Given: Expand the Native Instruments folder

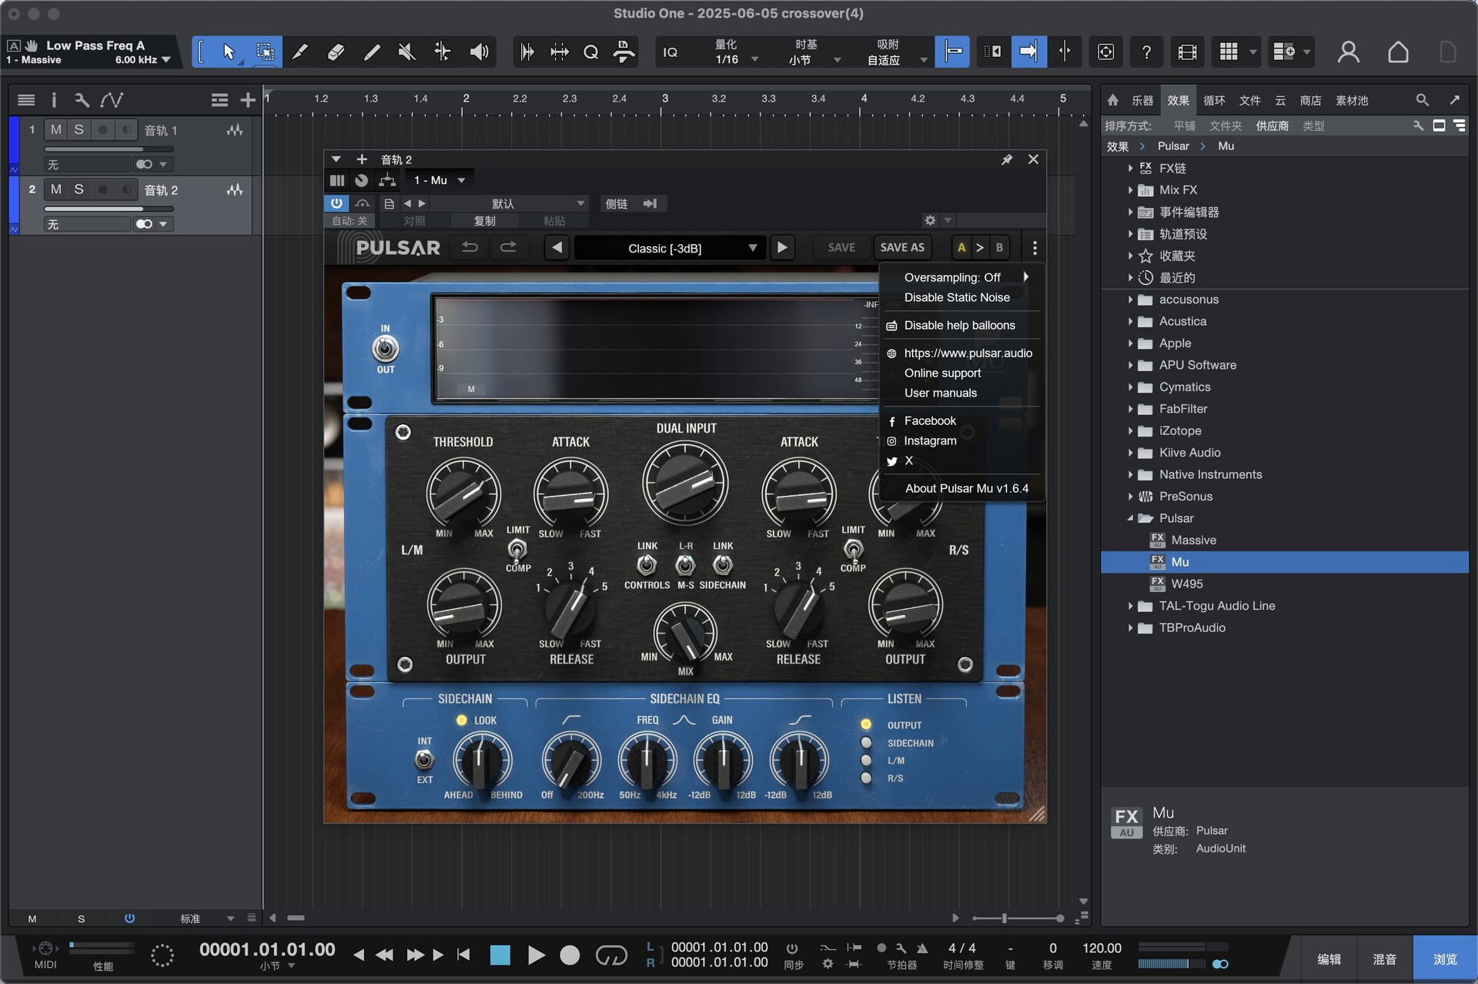Looking at the screenshot, I should pos(1130,475).
